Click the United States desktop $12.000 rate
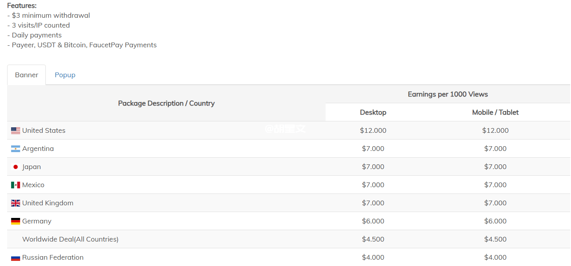The width and height of the screenshot is (571, 266). [x=373, y=130]
